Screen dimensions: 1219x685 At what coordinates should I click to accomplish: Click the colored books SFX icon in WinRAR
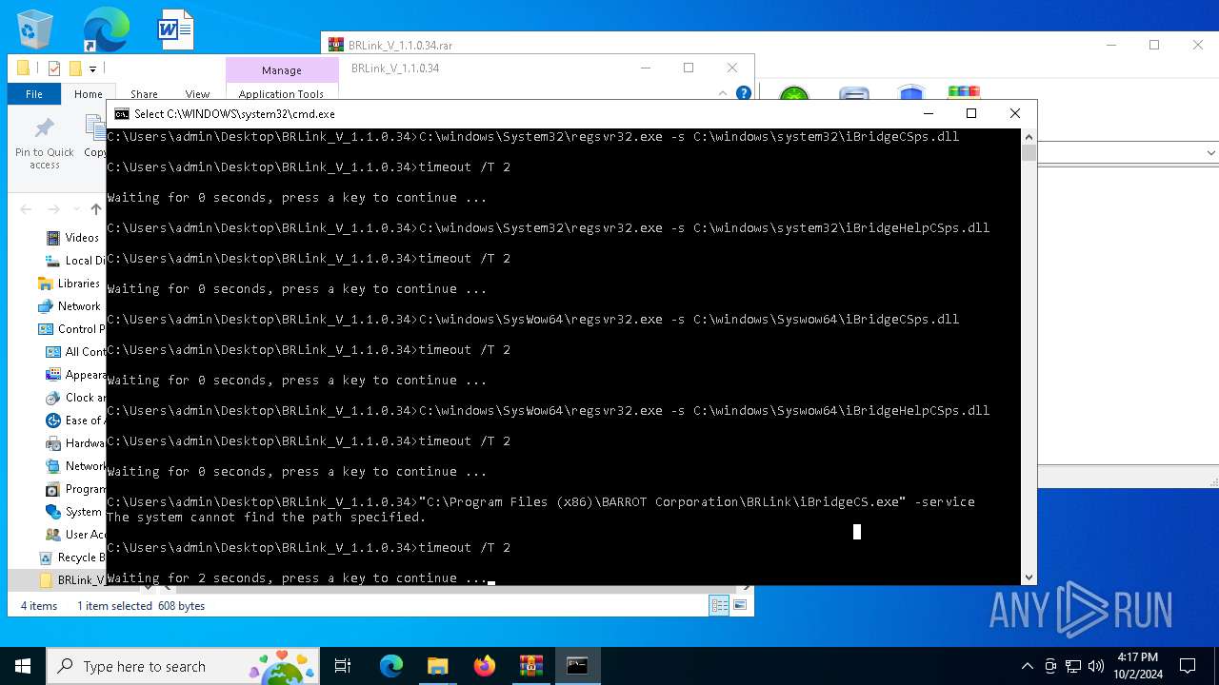pos(964,93)
